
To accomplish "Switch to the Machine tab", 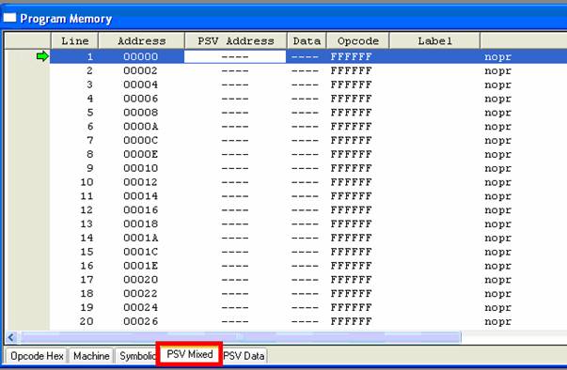I will point(91,356).
